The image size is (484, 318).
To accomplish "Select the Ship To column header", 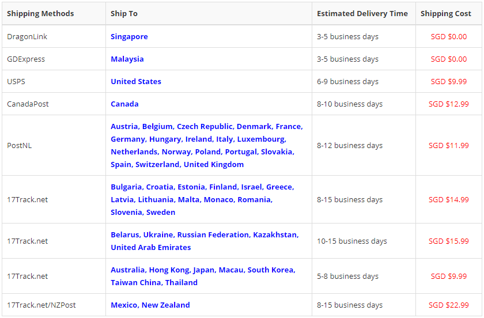I will pos(124,13).
